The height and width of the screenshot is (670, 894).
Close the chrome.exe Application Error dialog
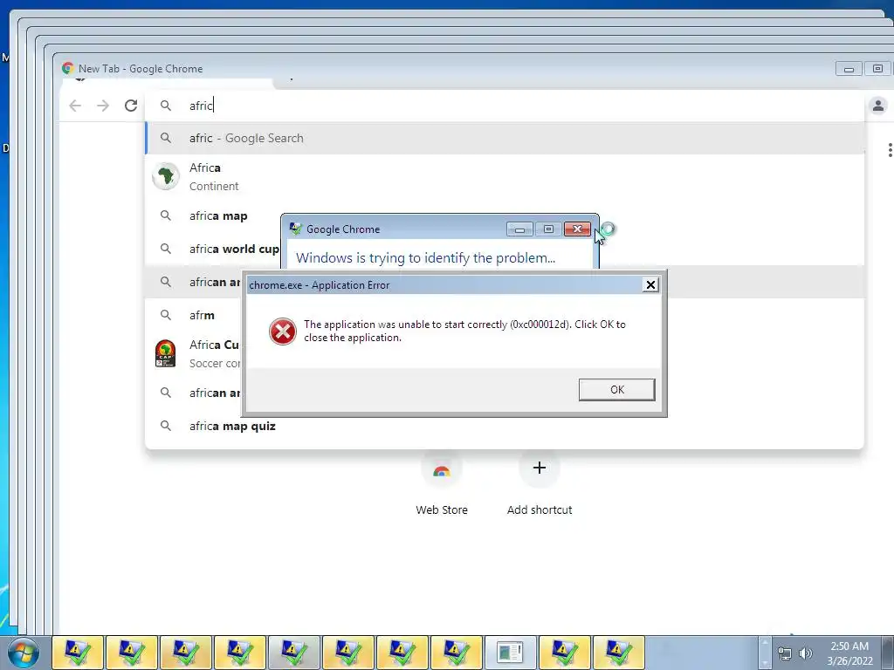[x=650, y=285]
